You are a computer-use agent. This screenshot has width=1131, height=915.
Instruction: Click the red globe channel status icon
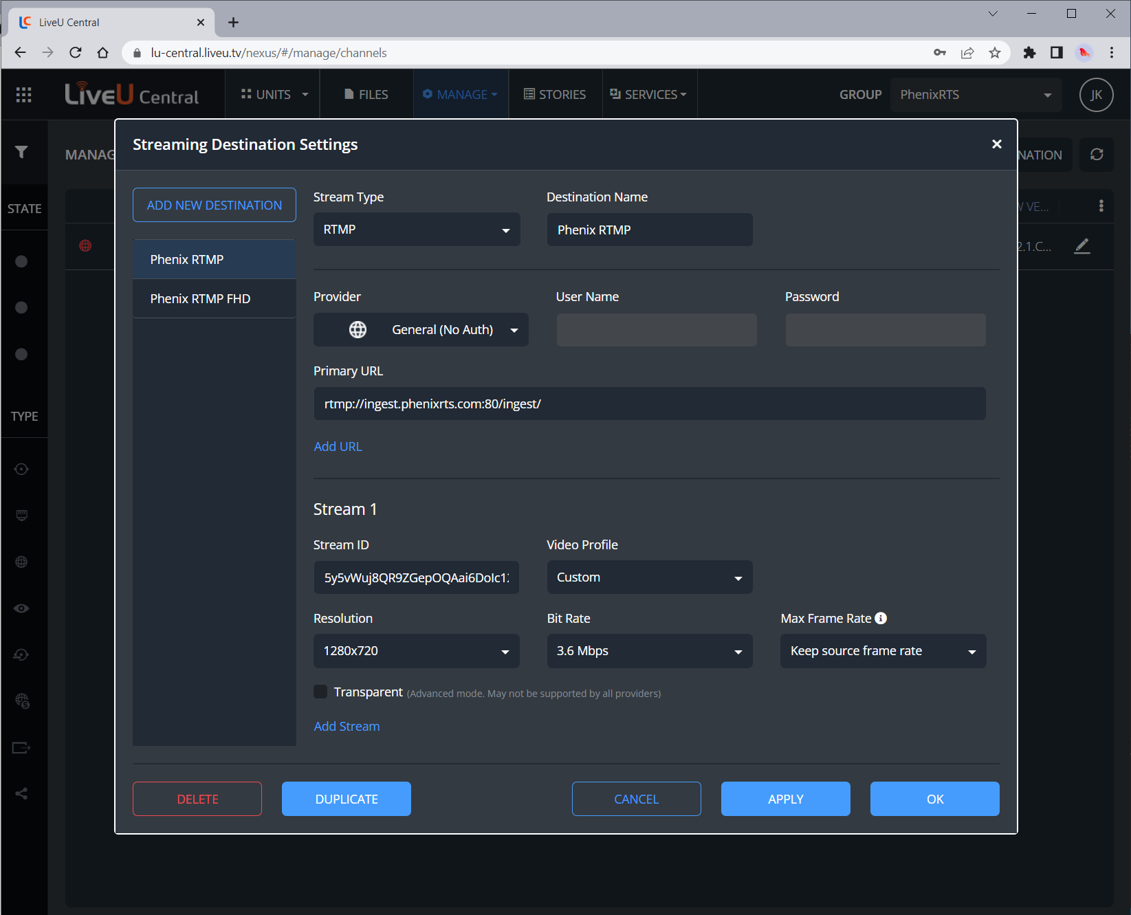(85, 245)
